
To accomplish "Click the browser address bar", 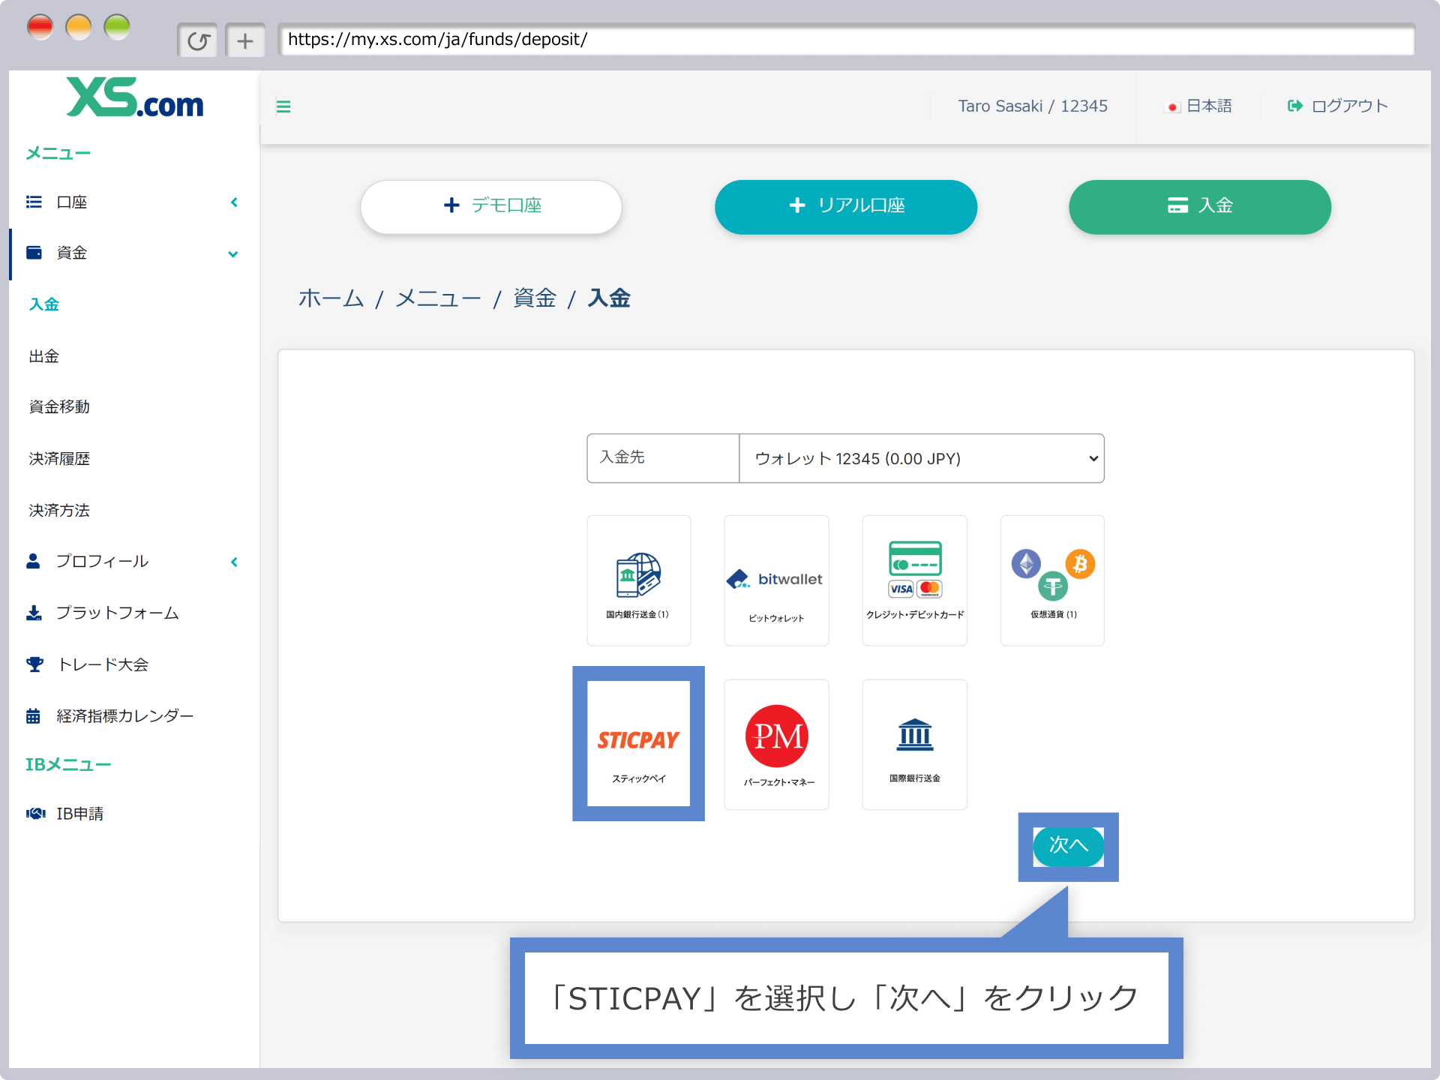I will 846,39.
